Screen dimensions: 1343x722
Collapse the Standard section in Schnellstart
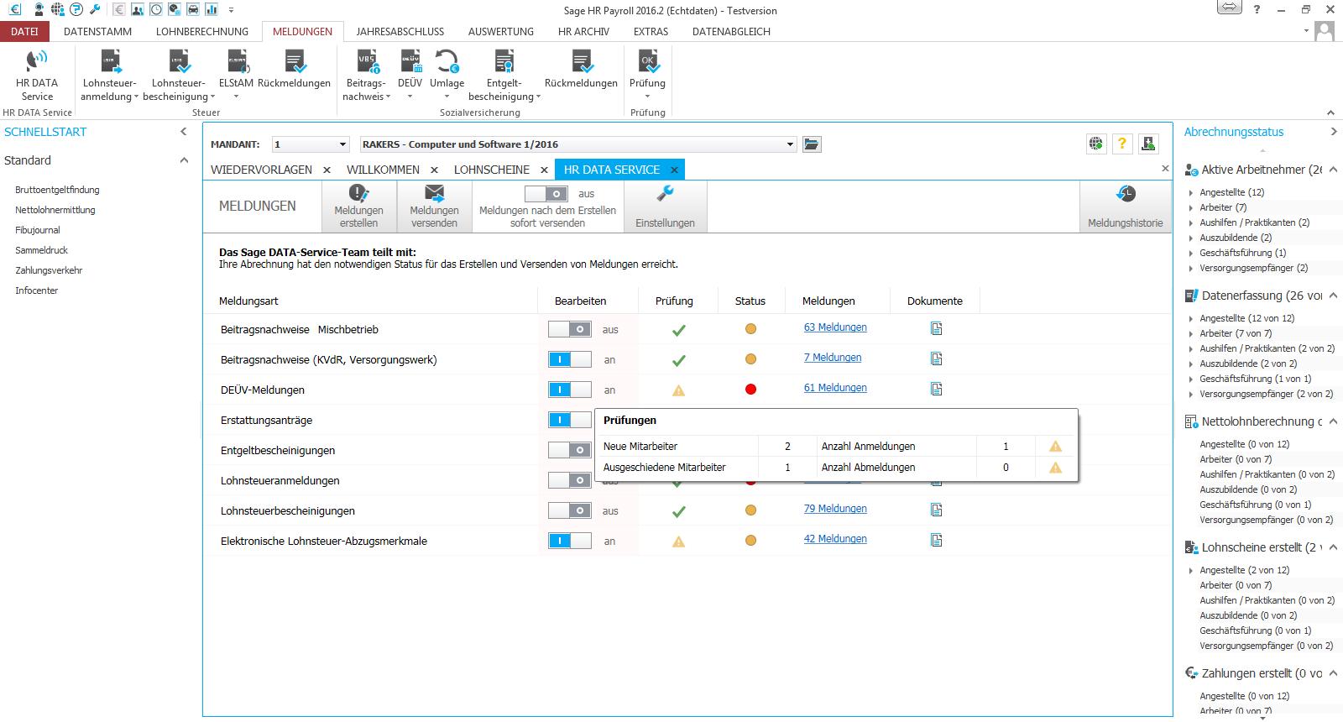coord(184,160)
